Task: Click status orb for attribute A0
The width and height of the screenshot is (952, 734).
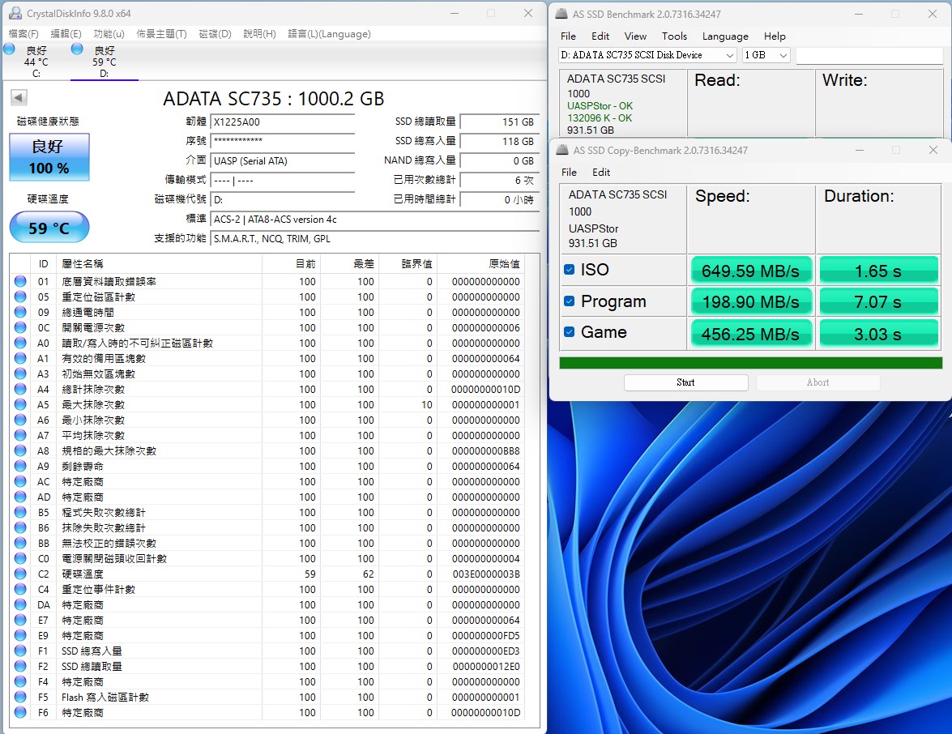Action: point(20,343)
